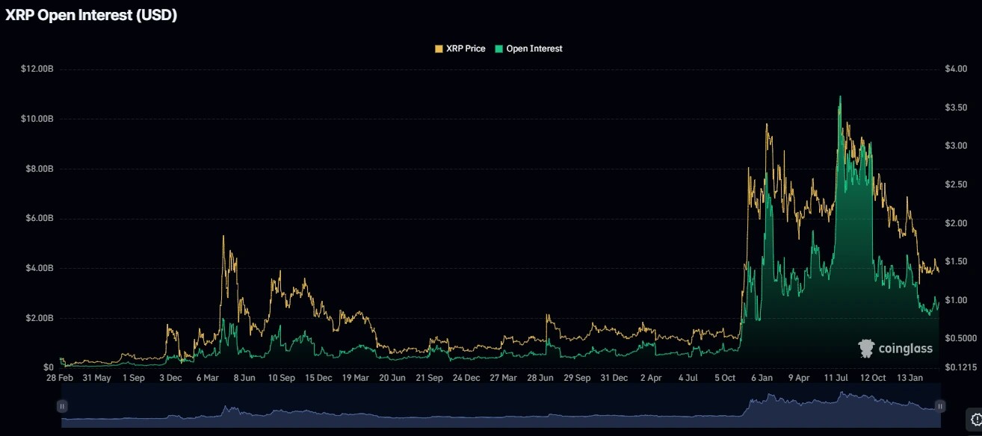Click the highest green Open Interest peak on chart

840,97
